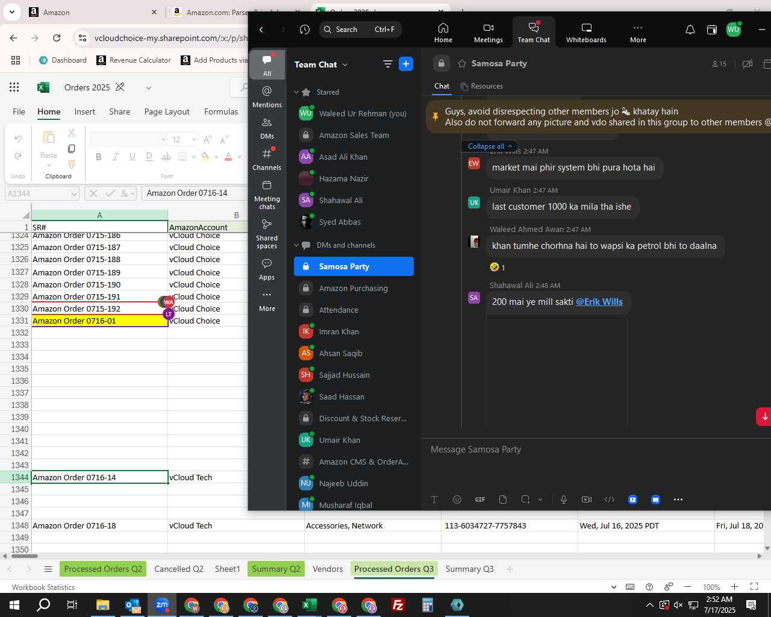The height and width of the screenshot is (617, 771).
Task: Open Orders 2025 title dropdown
Action: click(148, 88)
